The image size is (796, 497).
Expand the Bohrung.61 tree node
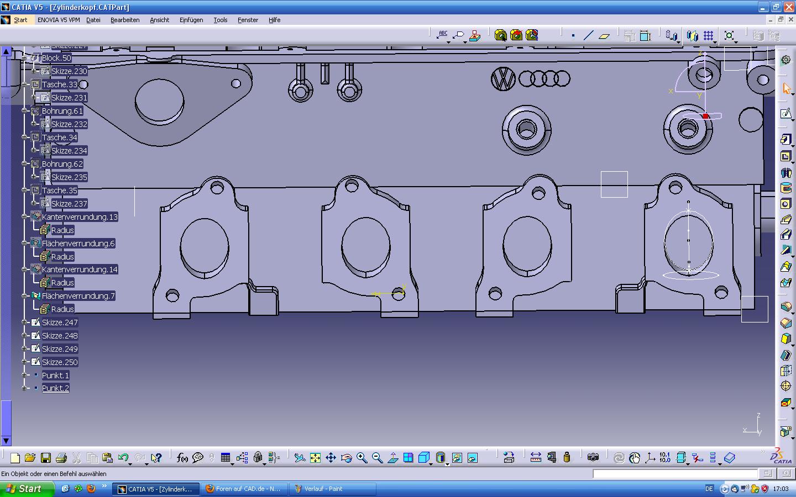tap(25, 110)
